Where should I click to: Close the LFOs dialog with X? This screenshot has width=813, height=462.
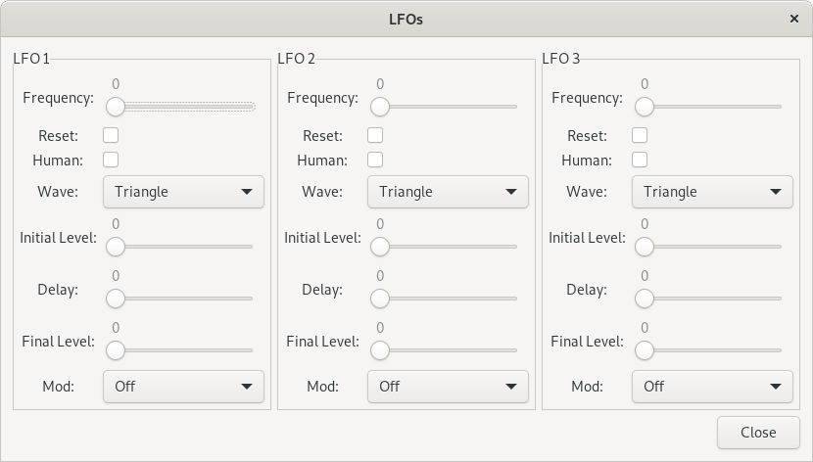pyautogui.click(x=793, y=19)
